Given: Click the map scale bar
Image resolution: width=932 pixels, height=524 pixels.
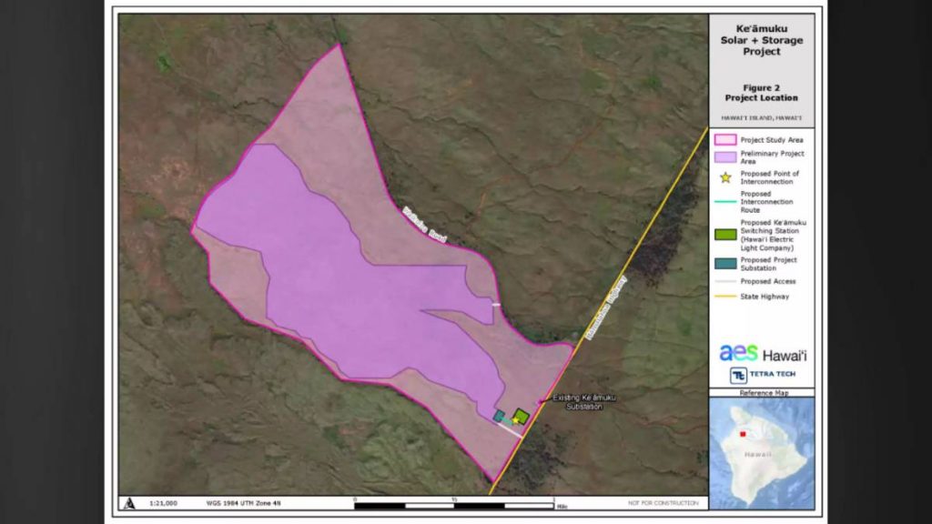Looking at the screenshot, I should (453, 503).
